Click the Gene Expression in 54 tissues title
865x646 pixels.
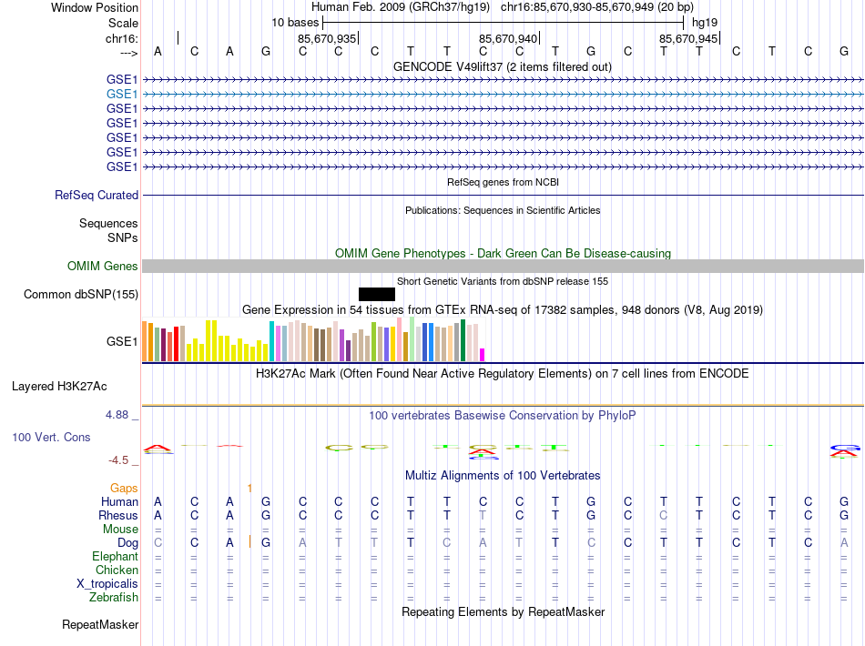click(x=502, y=309)
